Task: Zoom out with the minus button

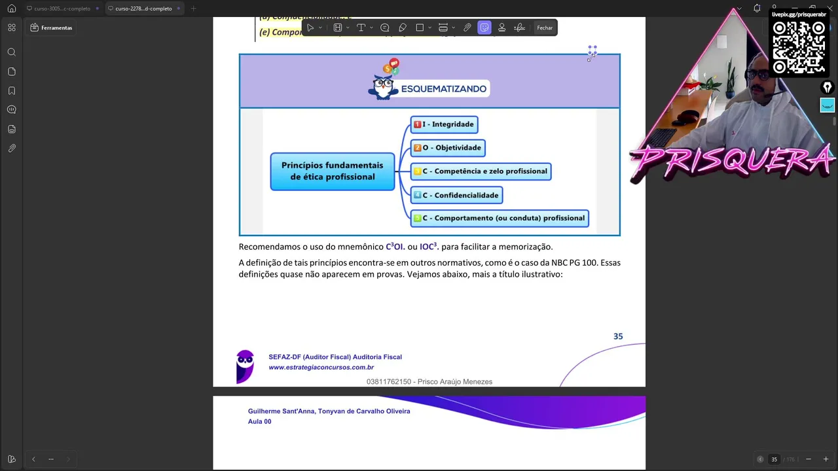Action: coord(809,459)
